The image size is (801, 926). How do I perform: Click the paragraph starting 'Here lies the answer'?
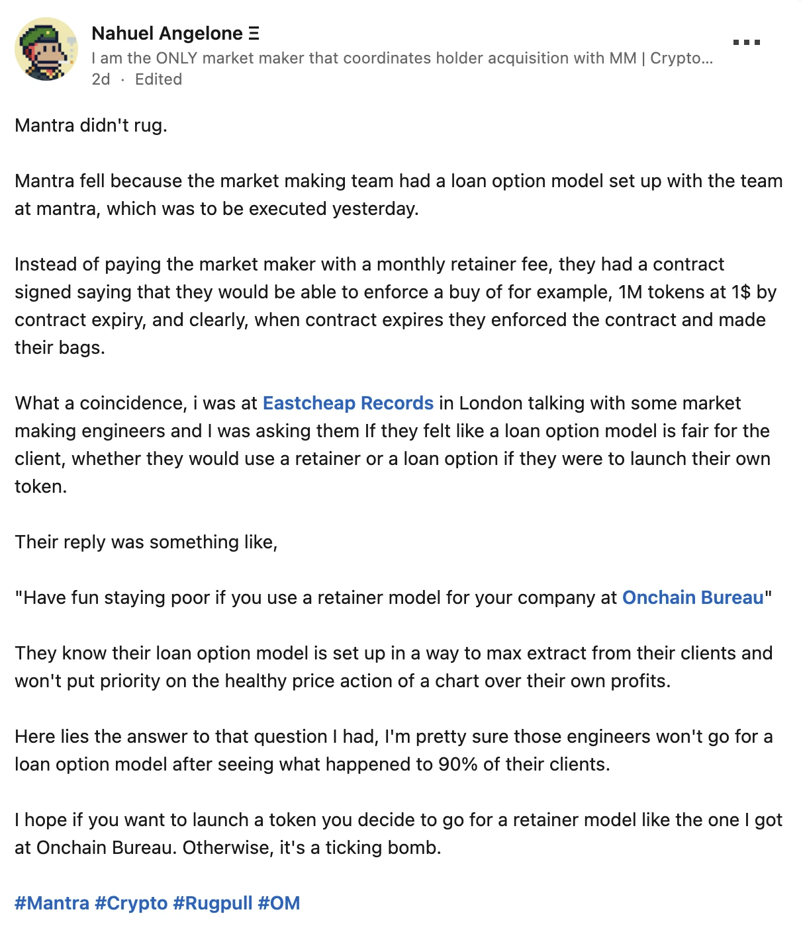coord(393,751)
